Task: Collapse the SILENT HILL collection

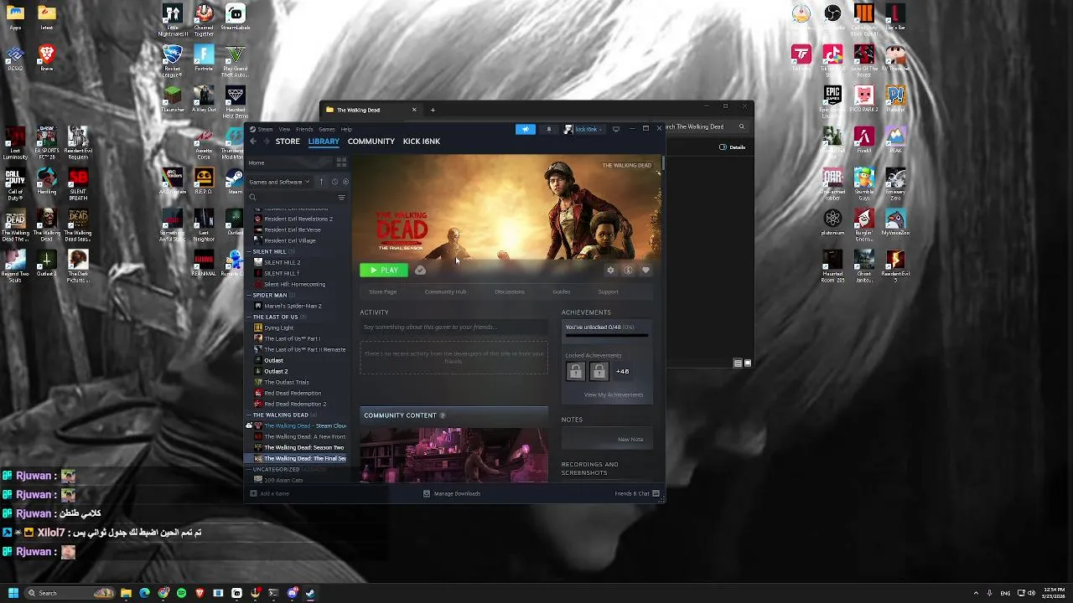Action: pos(249,251)
